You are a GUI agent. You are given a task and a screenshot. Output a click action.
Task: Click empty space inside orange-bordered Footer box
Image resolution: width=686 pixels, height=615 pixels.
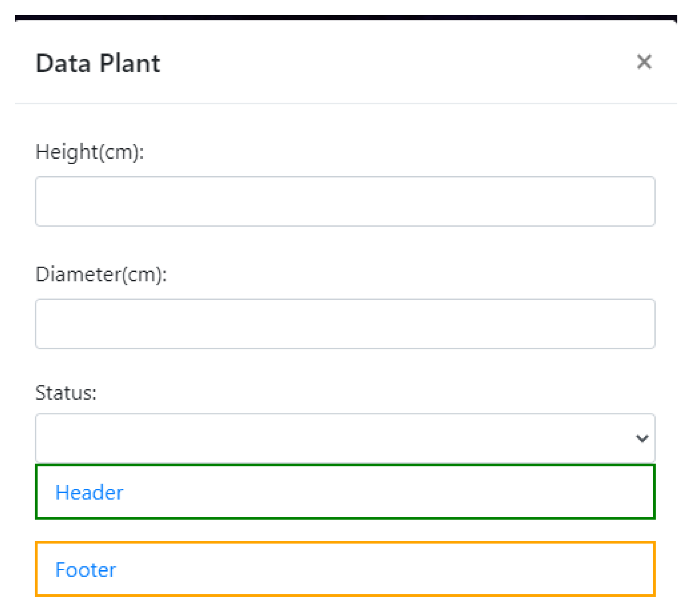(x=385, y=570)
